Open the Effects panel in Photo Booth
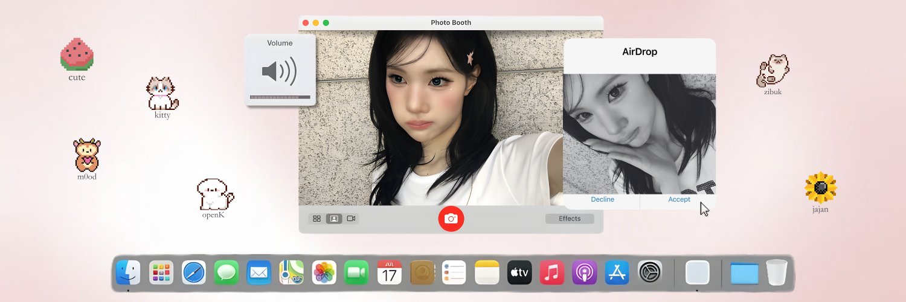This screenshot has height=302, width=906. (570, 219)
